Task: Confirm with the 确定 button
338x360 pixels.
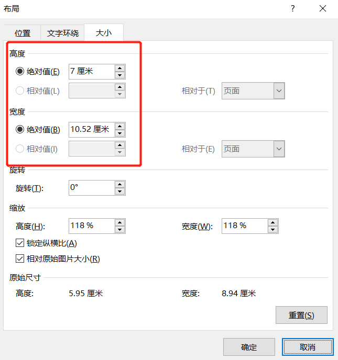Action: tap(249, 347)
